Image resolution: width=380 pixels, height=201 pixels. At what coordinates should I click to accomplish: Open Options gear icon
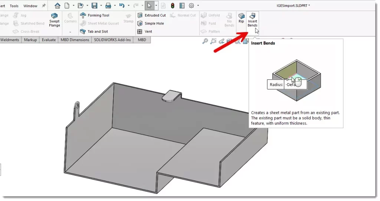tap(191, 6)
